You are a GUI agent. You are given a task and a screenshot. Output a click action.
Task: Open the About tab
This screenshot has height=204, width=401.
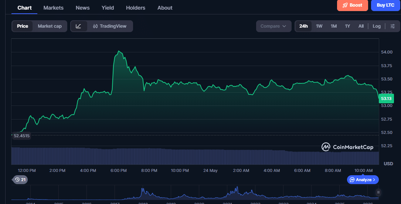pyautogui.click(x=165, y=8)
